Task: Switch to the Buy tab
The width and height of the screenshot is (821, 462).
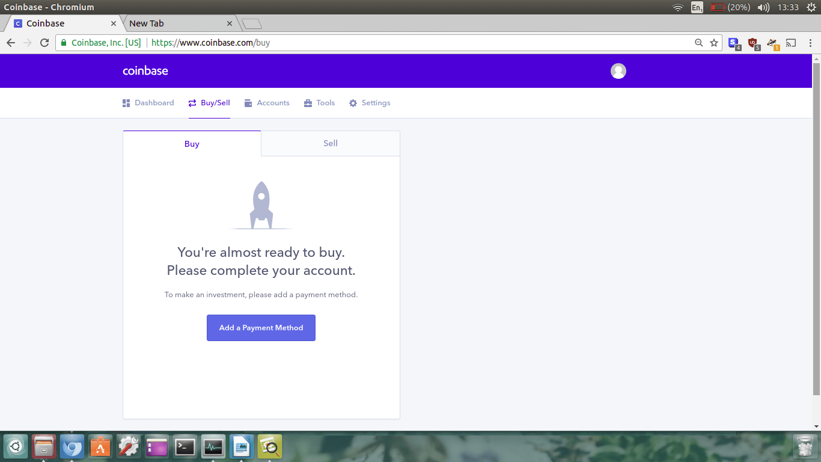Action: click(192, 144)
